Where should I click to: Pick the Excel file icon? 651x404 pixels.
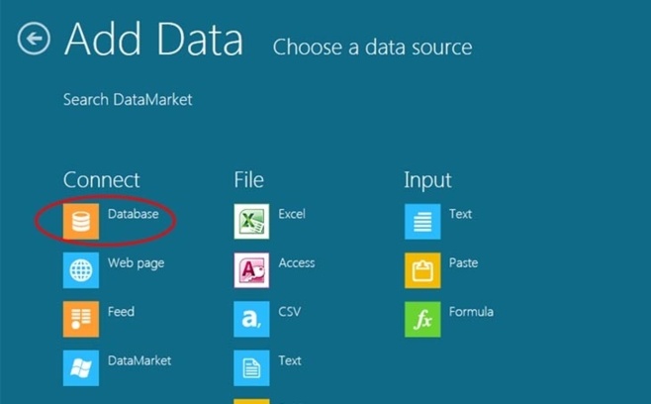(x=251, y=221)
